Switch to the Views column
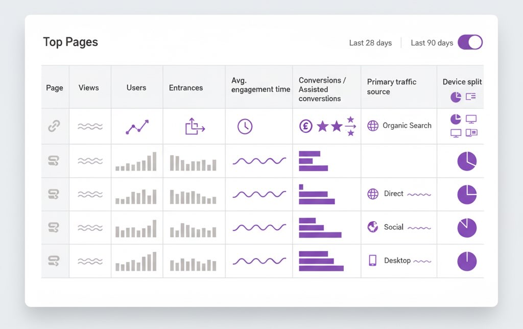The image size is (523, 329). 89,87
